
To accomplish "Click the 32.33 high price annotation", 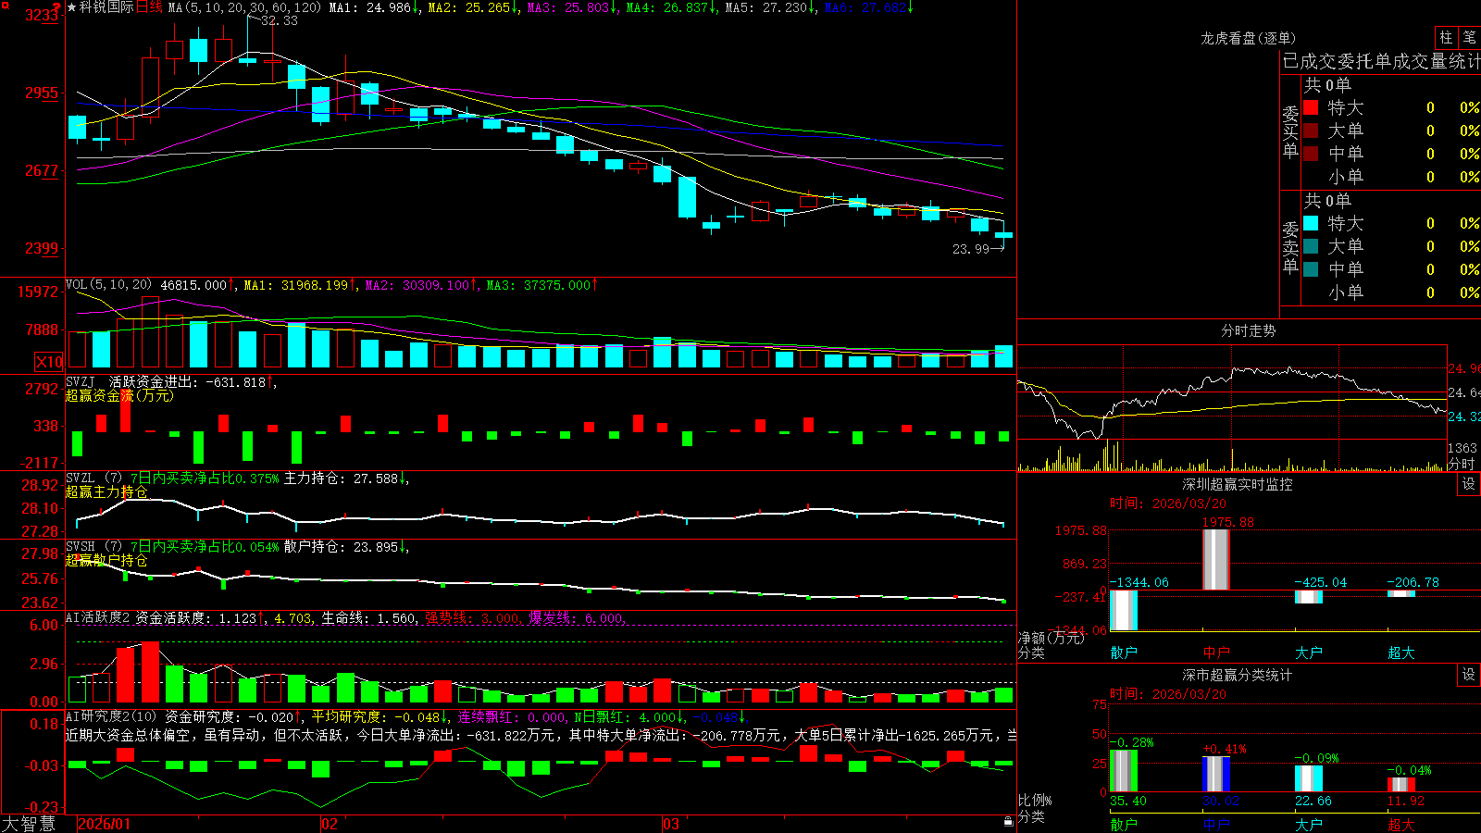I will coord(279,20).
